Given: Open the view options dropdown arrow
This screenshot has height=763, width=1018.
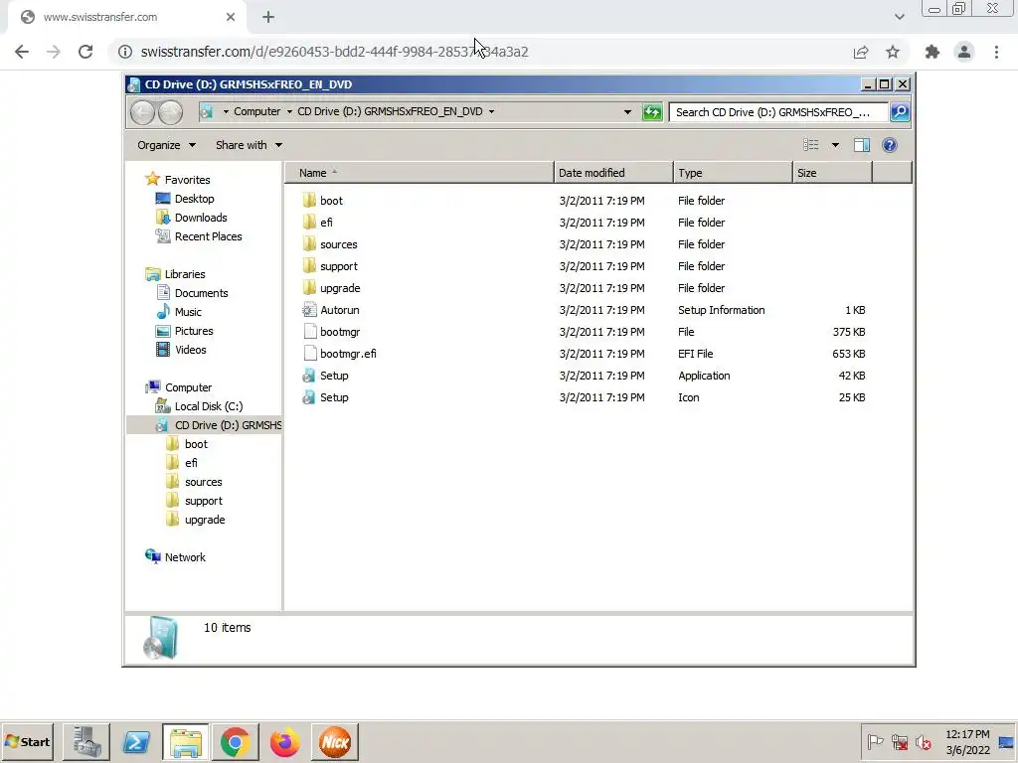Looking at the screenshot, I should click(x=835, y=145).
